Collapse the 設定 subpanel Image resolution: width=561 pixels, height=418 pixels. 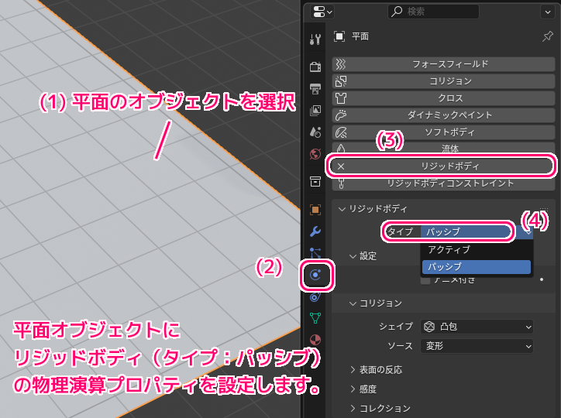[353, 256]
